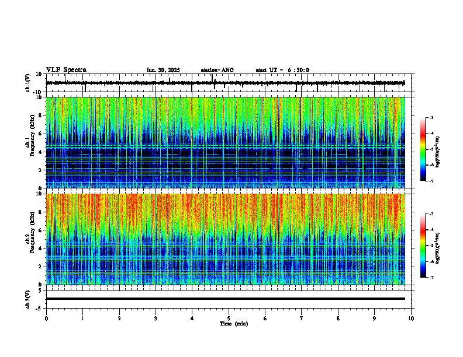This screenshot has width=463, height=357.
Task: Click the ch.1 colorbar log(PSD) unit label
Action: pos(438,152)
